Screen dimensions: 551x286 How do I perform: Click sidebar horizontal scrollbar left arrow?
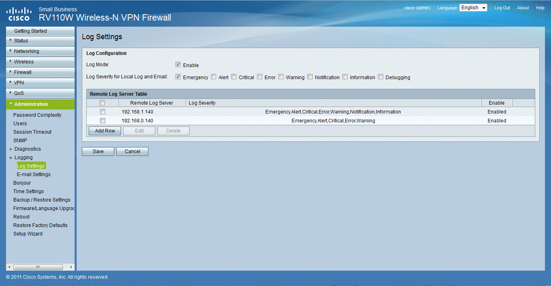coord(9,267)
